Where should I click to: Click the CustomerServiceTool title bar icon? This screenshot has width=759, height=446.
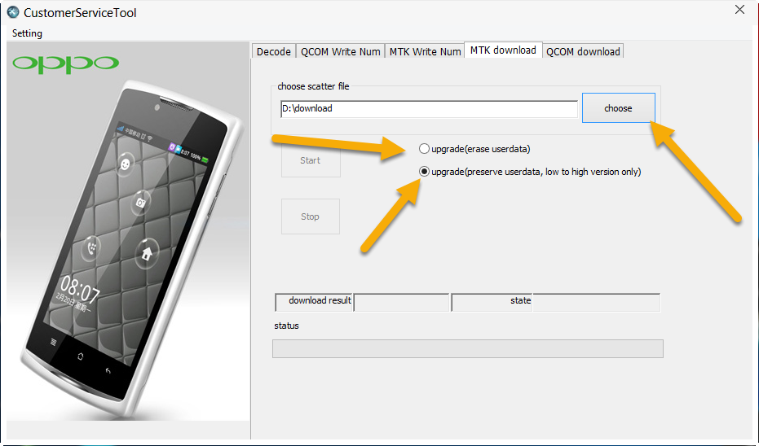(x=13, y=12)
